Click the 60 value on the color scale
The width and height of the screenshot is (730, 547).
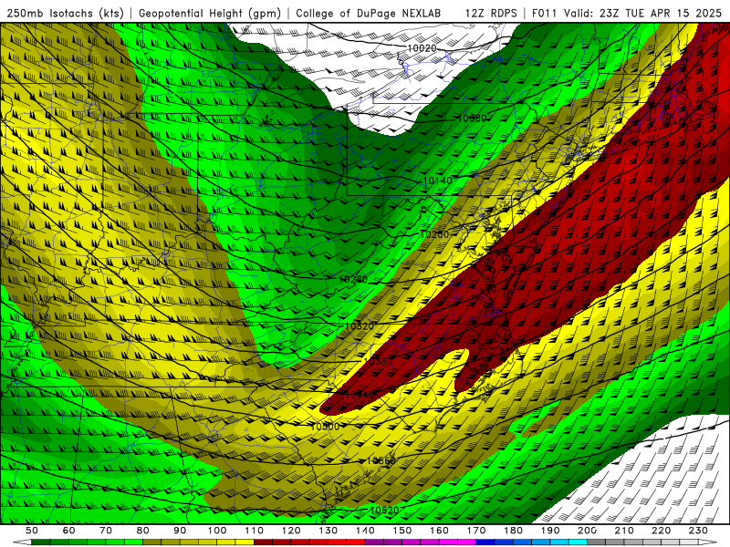[69, 531]
